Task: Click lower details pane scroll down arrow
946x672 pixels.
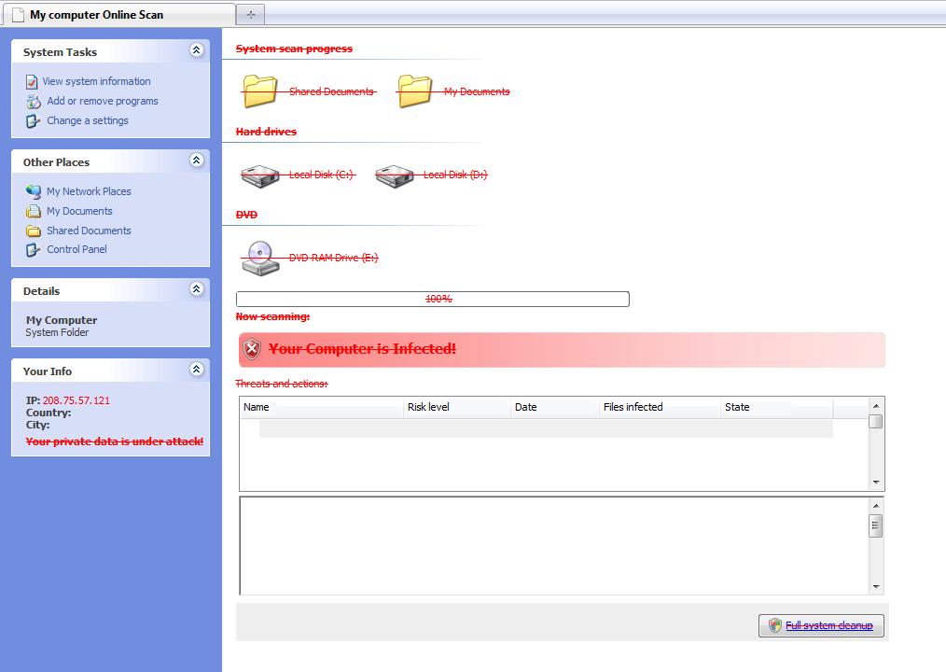Action: pos(876,587)
